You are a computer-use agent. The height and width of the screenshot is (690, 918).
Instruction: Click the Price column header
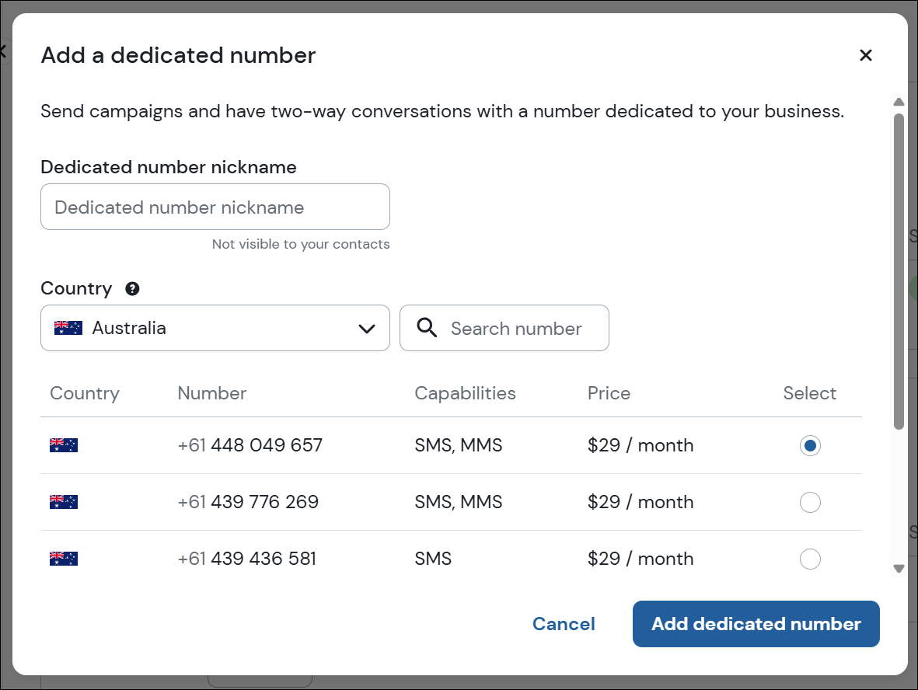609,393
